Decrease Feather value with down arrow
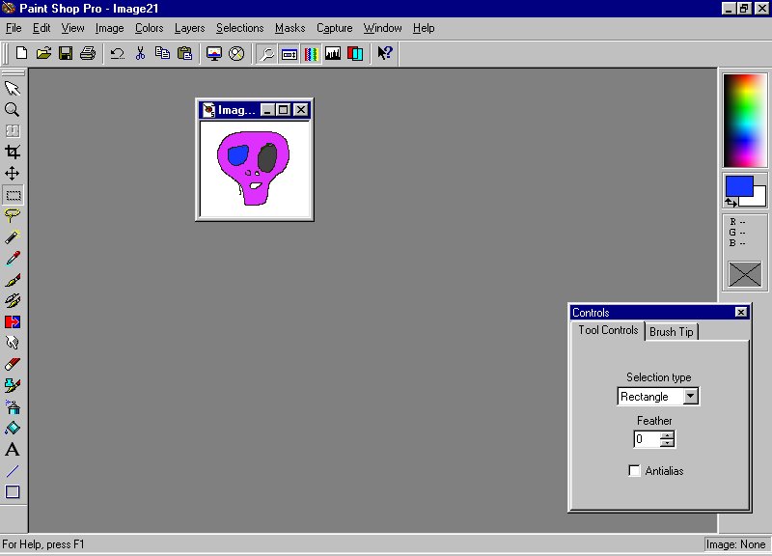The image size is (772, 556). 667,443
